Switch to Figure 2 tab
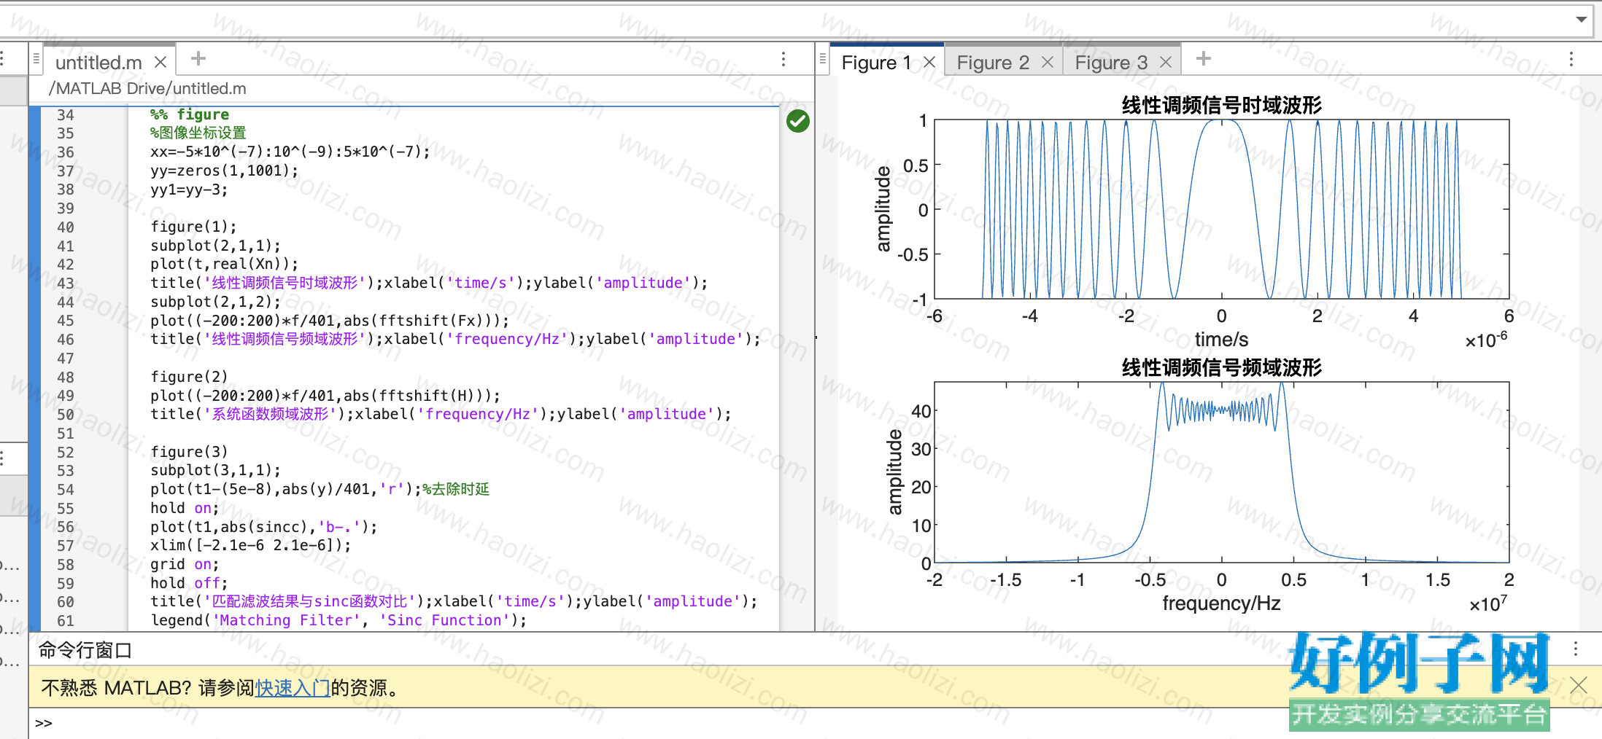 point(993,63)
